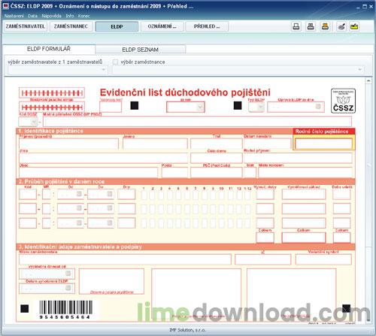This screenshot has width=376, height=336.
Task: Expand the výběr zaměstnavatele dropdown
Action: [x=104, y=70]
